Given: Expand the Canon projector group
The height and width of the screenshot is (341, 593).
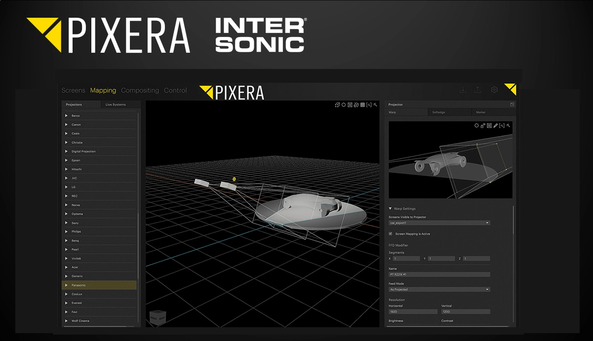Looking at the screenshot, I should tap(66, 125).
